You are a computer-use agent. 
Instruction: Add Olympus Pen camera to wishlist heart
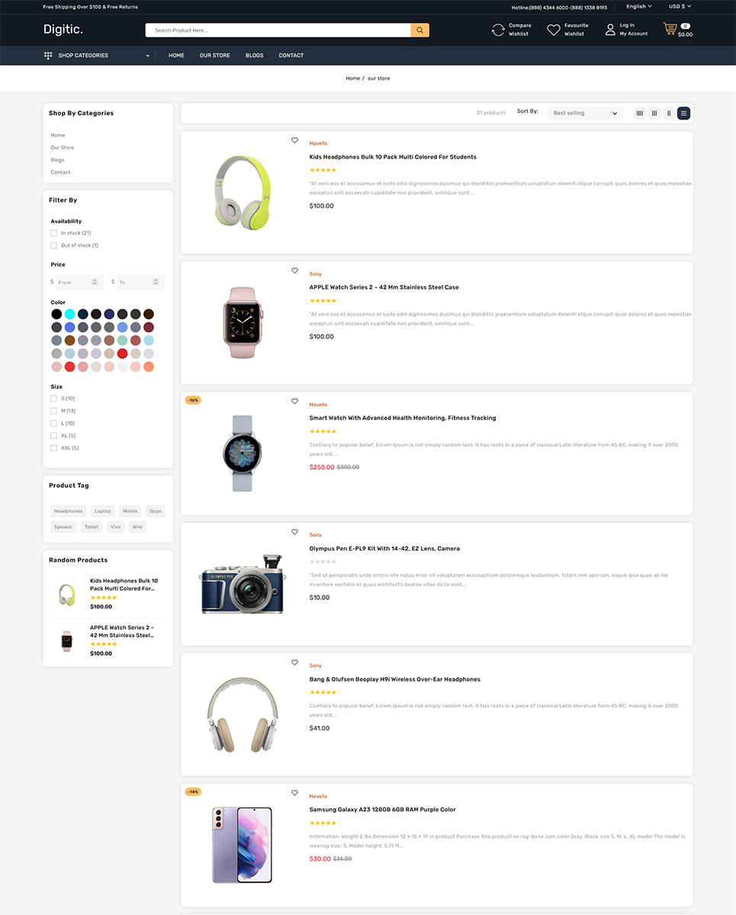coord(294,532)
